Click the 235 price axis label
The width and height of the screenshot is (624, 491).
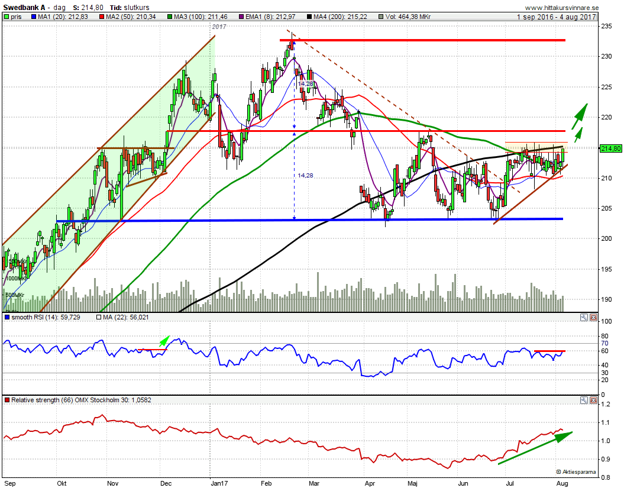pyautogui.click(x=606, y=26)
